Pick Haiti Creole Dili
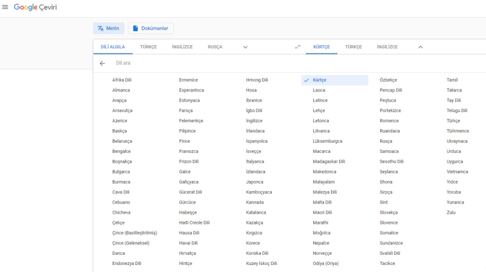Image resolution: width=486 pixels, height=272 pixels. (x=194, y=223)
